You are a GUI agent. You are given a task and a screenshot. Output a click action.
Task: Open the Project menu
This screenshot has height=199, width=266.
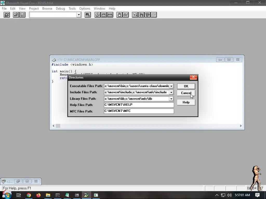point(34,9)
